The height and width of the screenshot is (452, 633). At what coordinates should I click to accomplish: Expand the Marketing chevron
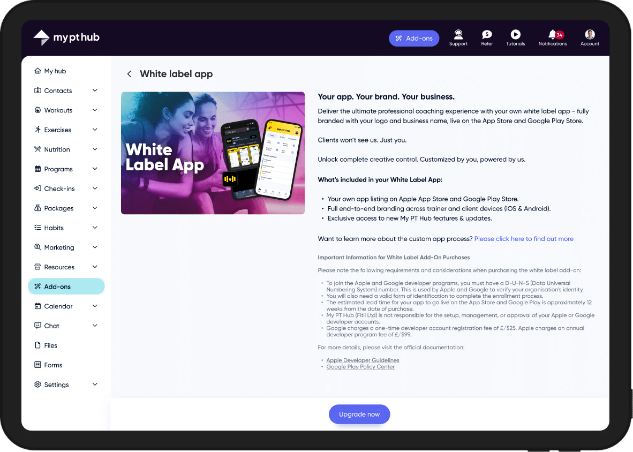click(95, 247)
